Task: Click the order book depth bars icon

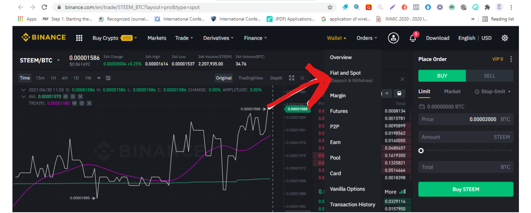Action: tap(402, 192)
